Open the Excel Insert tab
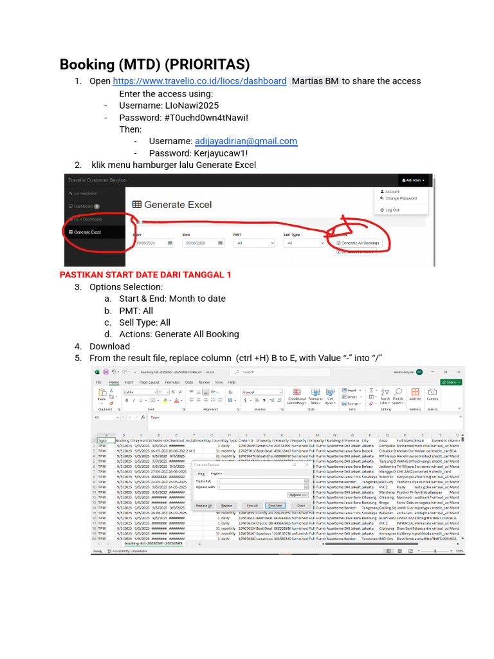 click(x=129, y=382)
